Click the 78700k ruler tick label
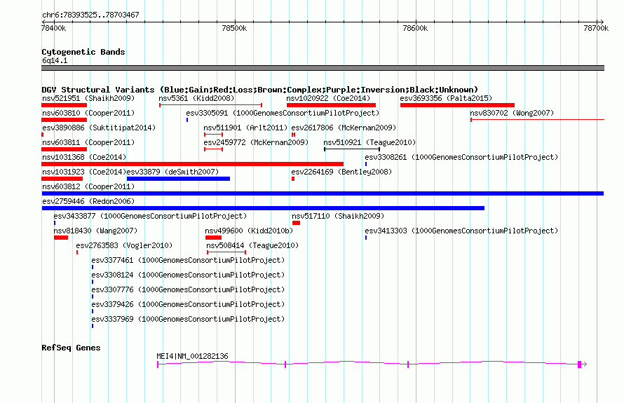This screenshot has width=624, height=403. [x=596, y=28]
